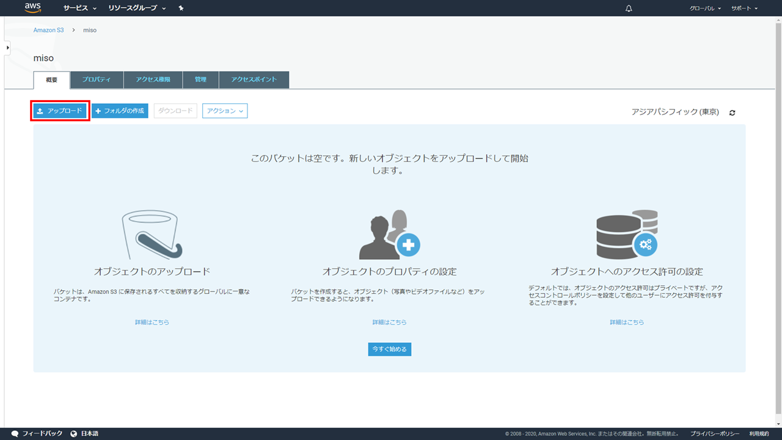Click the アップロード button
This screenshot has width=782, height=440.
[x=60, y=111]
